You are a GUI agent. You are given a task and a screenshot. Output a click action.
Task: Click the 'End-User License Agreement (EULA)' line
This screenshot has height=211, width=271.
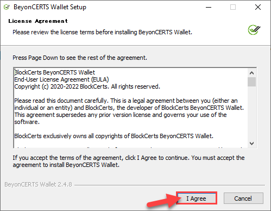pos(61,79)
